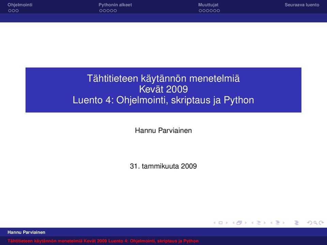
Task: Click author name below the title box
Action: [x=163, y=130]
